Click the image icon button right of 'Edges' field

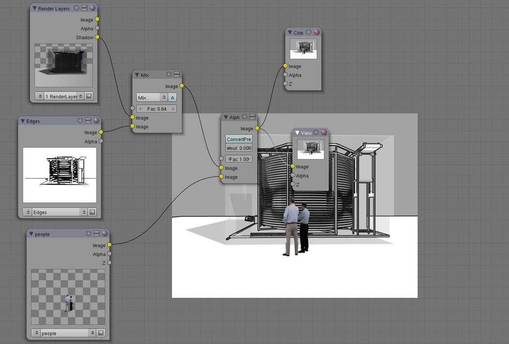pos(92,212)
